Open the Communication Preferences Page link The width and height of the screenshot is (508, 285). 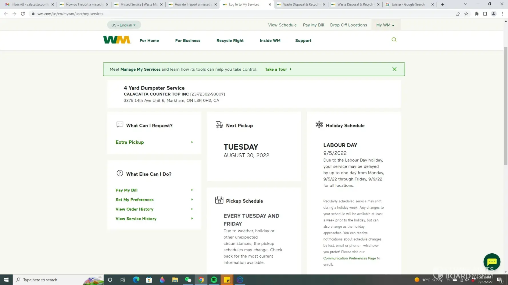pyautogui.click(x=349, y=258)
